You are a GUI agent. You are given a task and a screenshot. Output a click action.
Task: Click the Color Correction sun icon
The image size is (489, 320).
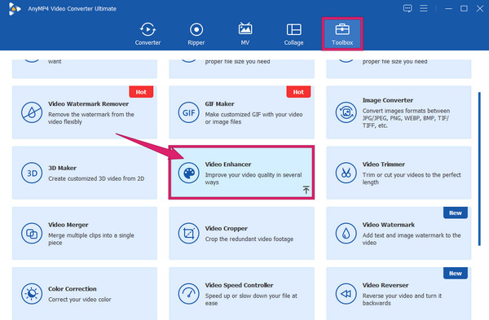[x=32, y=293]
